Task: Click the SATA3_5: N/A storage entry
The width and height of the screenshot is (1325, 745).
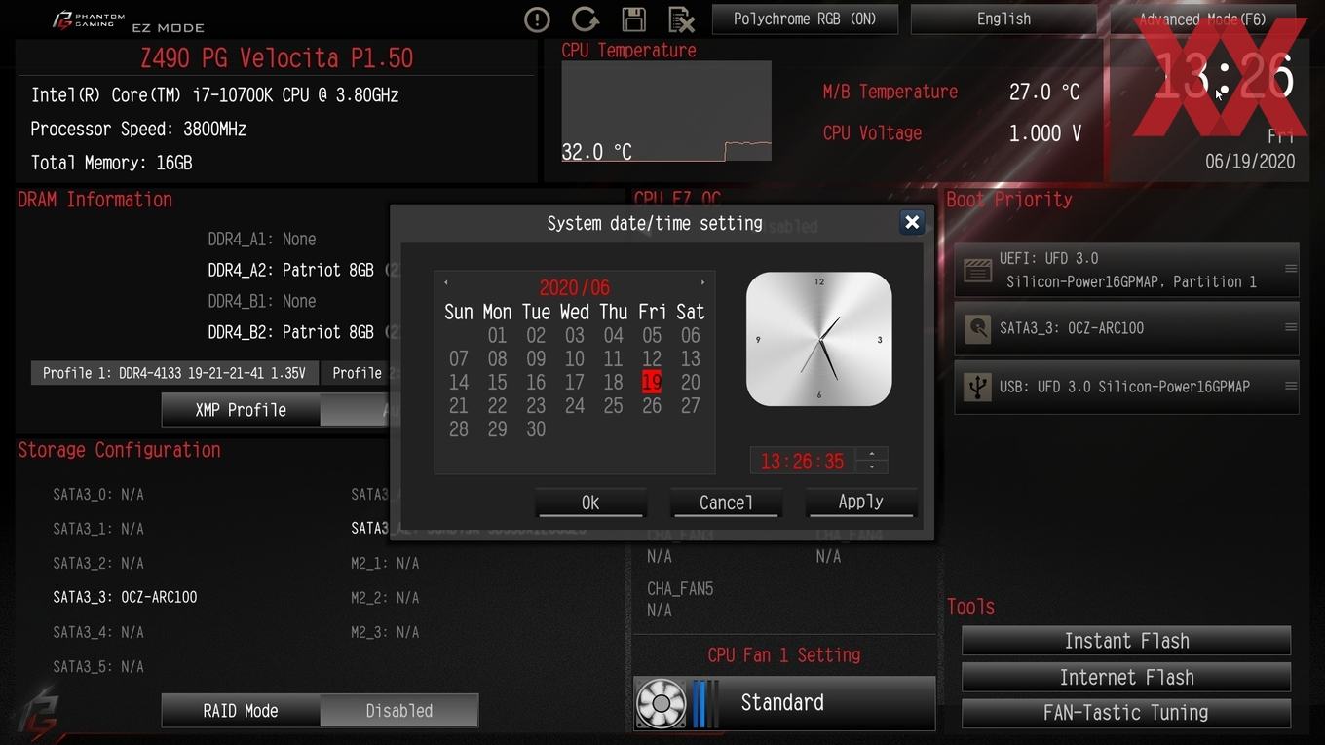Action: point(98,667)
